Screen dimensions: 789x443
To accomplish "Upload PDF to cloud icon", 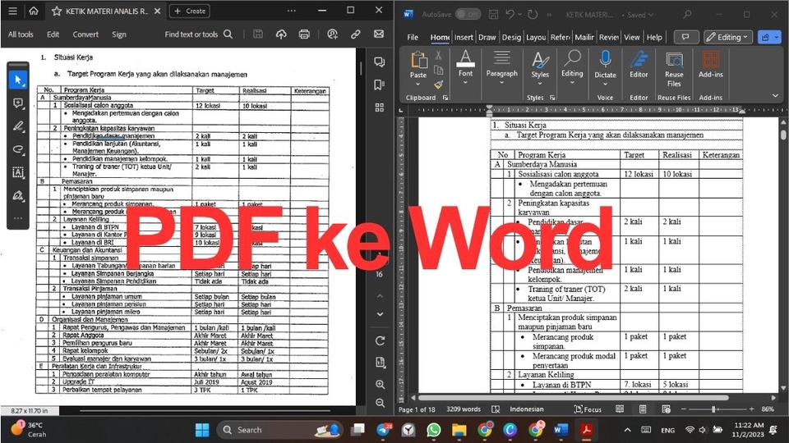I will click(281, 34).
